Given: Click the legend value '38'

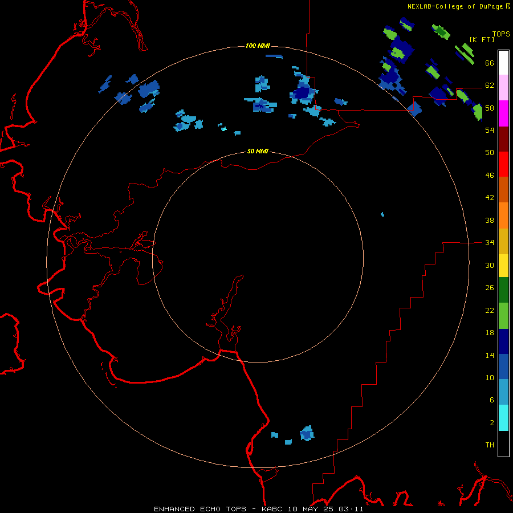Looking at the screenshot, I should click(x=490, y=220).
